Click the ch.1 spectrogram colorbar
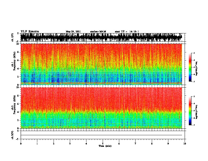This screenshot has width=208, height=161. click(190, 67)
